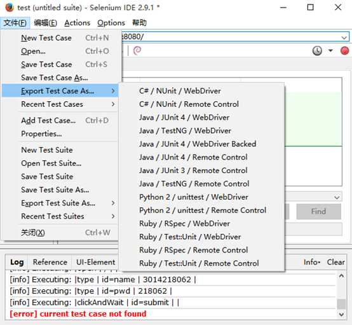Export as Python 2 / unittest / Remote Control
The height and width of the screenshot is (325, 352).
pos(202,210)
